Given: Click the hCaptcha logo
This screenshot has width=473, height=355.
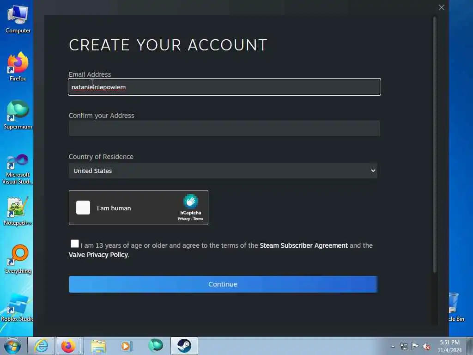Looking at the screenshot, I should click(x=191, y=202).
